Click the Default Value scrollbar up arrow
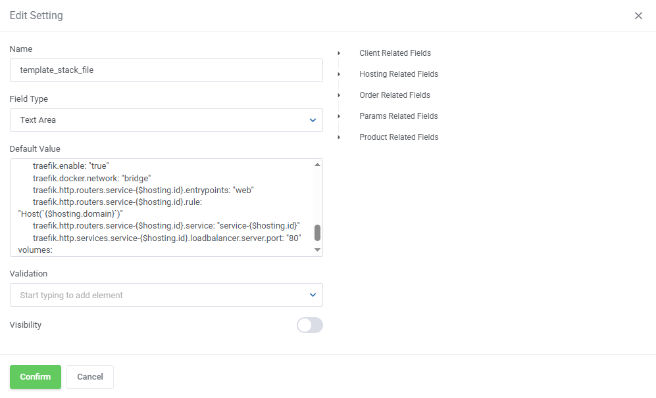 click(318, 165)
